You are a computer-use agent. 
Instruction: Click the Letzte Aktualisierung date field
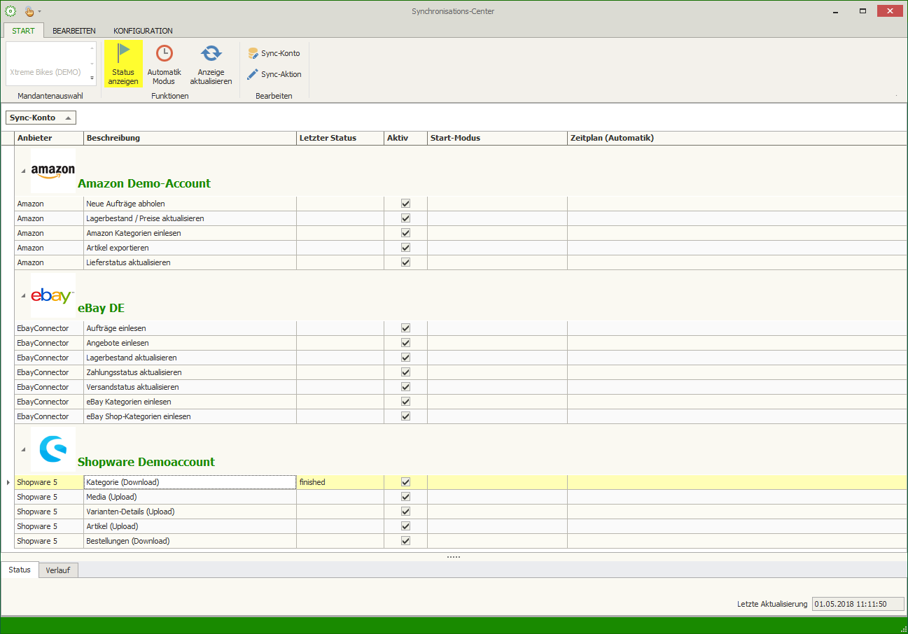(x=858, y=604)
